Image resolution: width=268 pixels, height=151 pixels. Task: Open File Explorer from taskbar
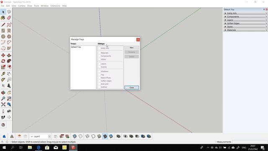(x=30, y=147)
